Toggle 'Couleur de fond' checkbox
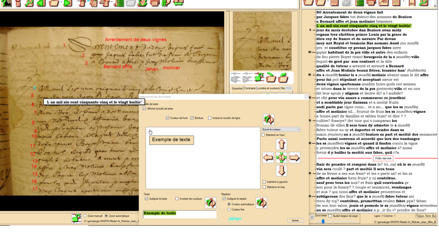 pos(168,118)
